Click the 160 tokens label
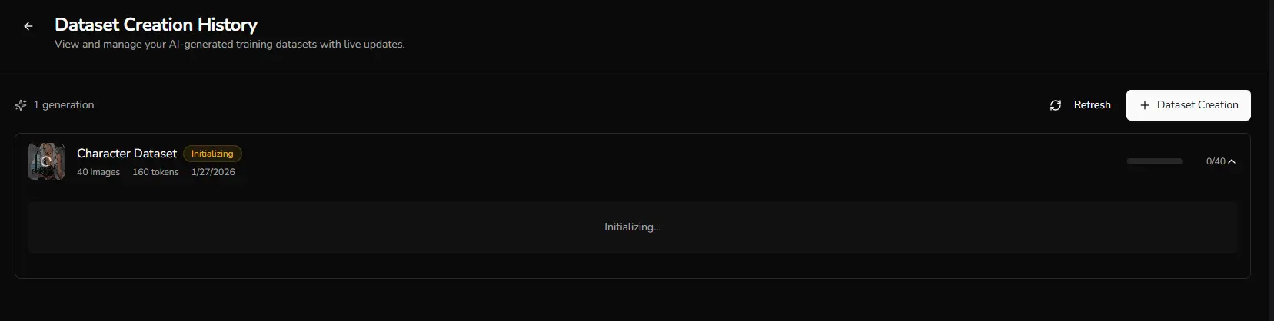The image size is (1274, 321). (155, 172)
